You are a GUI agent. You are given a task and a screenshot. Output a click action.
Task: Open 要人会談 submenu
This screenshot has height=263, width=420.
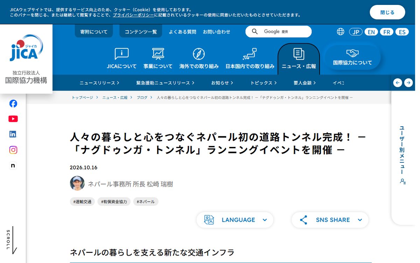pos(305,83)
